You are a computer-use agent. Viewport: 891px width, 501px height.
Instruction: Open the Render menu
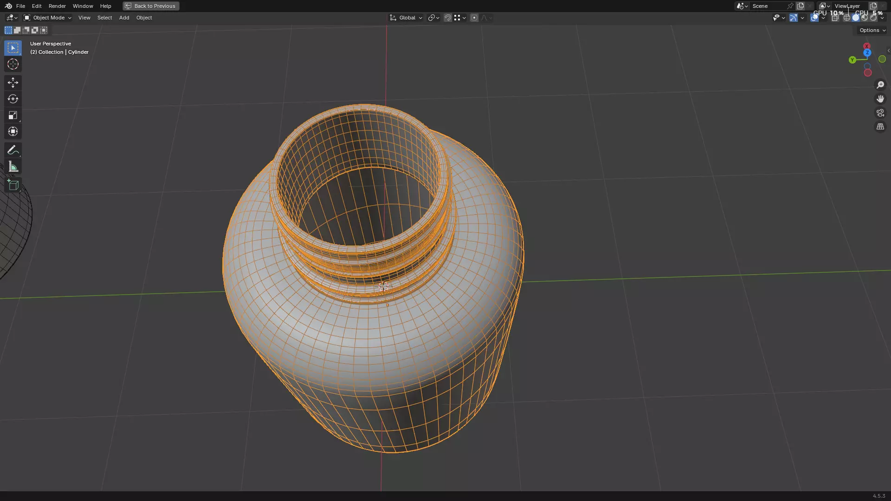(57, 6)
